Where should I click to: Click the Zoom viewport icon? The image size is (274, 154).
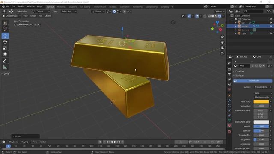click(x=222, y=37)
